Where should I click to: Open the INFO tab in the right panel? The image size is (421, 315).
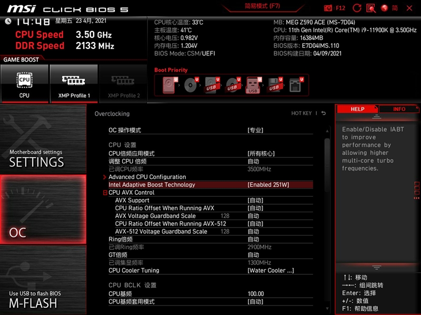point(399,109)
